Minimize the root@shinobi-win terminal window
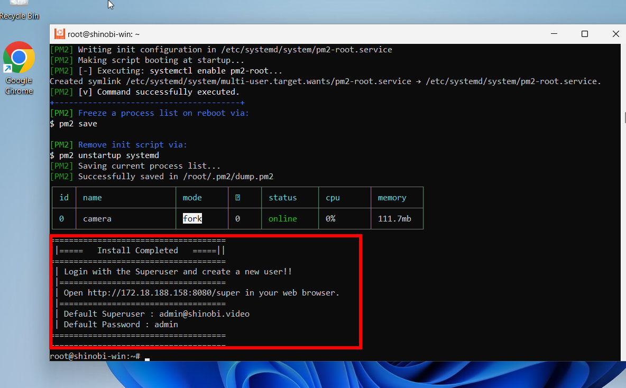This screenshot has height=388, width=626. click(x=554, y=34)
